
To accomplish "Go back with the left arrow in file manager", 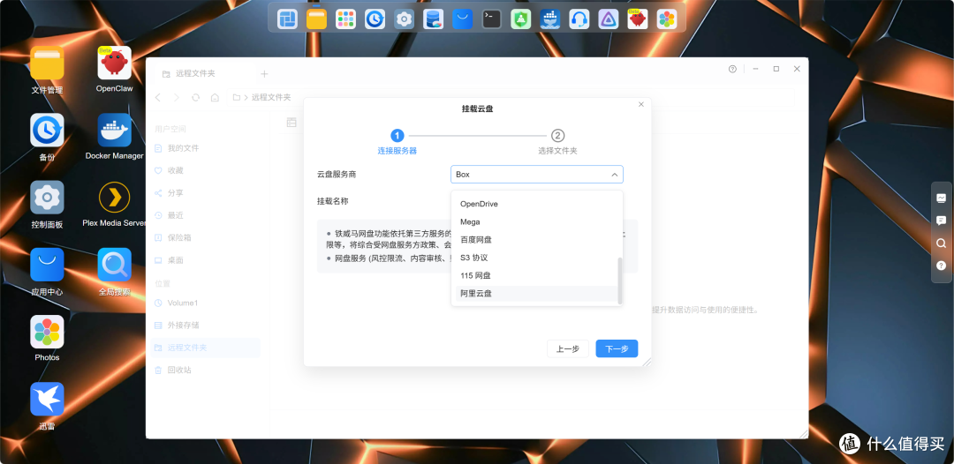I will [157, 97].
